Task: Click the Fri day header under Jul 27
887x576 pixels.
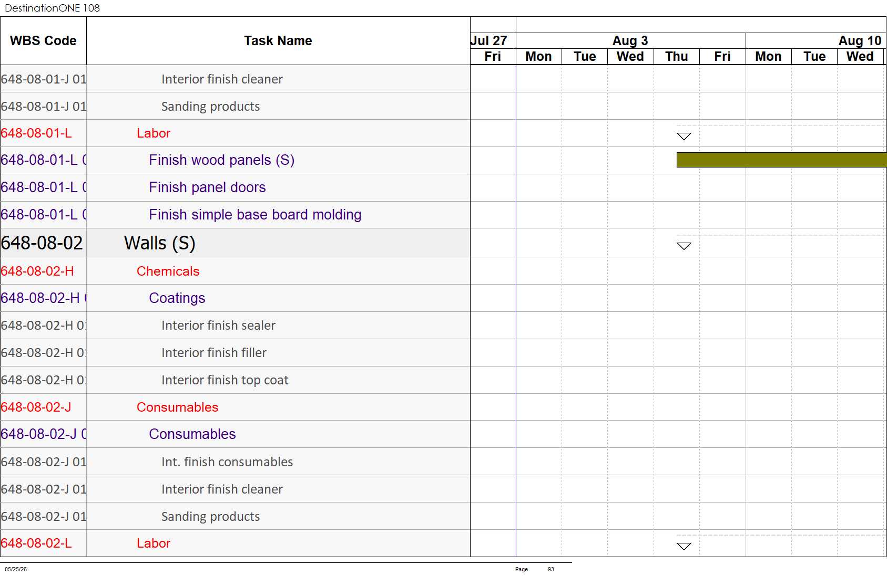Action: 493,57
